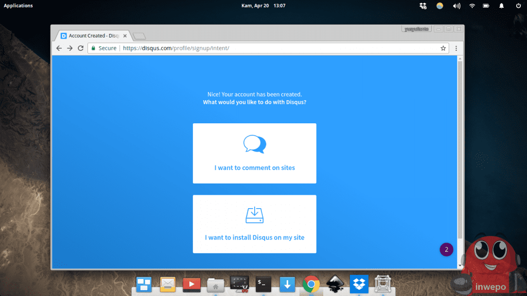Reload the Disqus page
This screenshot has width=527, height=296.
(x=81, y=48)
